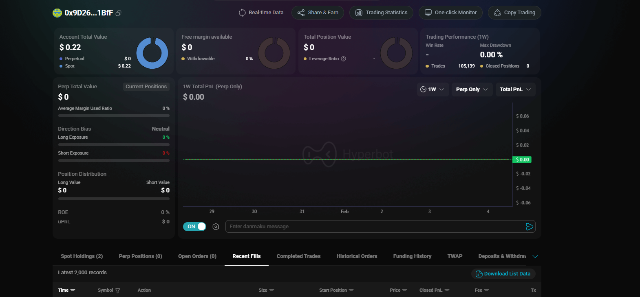The height and width of the screenshot is (297, 640).
Task: Click Download List Data button
Action: [503, 274]
